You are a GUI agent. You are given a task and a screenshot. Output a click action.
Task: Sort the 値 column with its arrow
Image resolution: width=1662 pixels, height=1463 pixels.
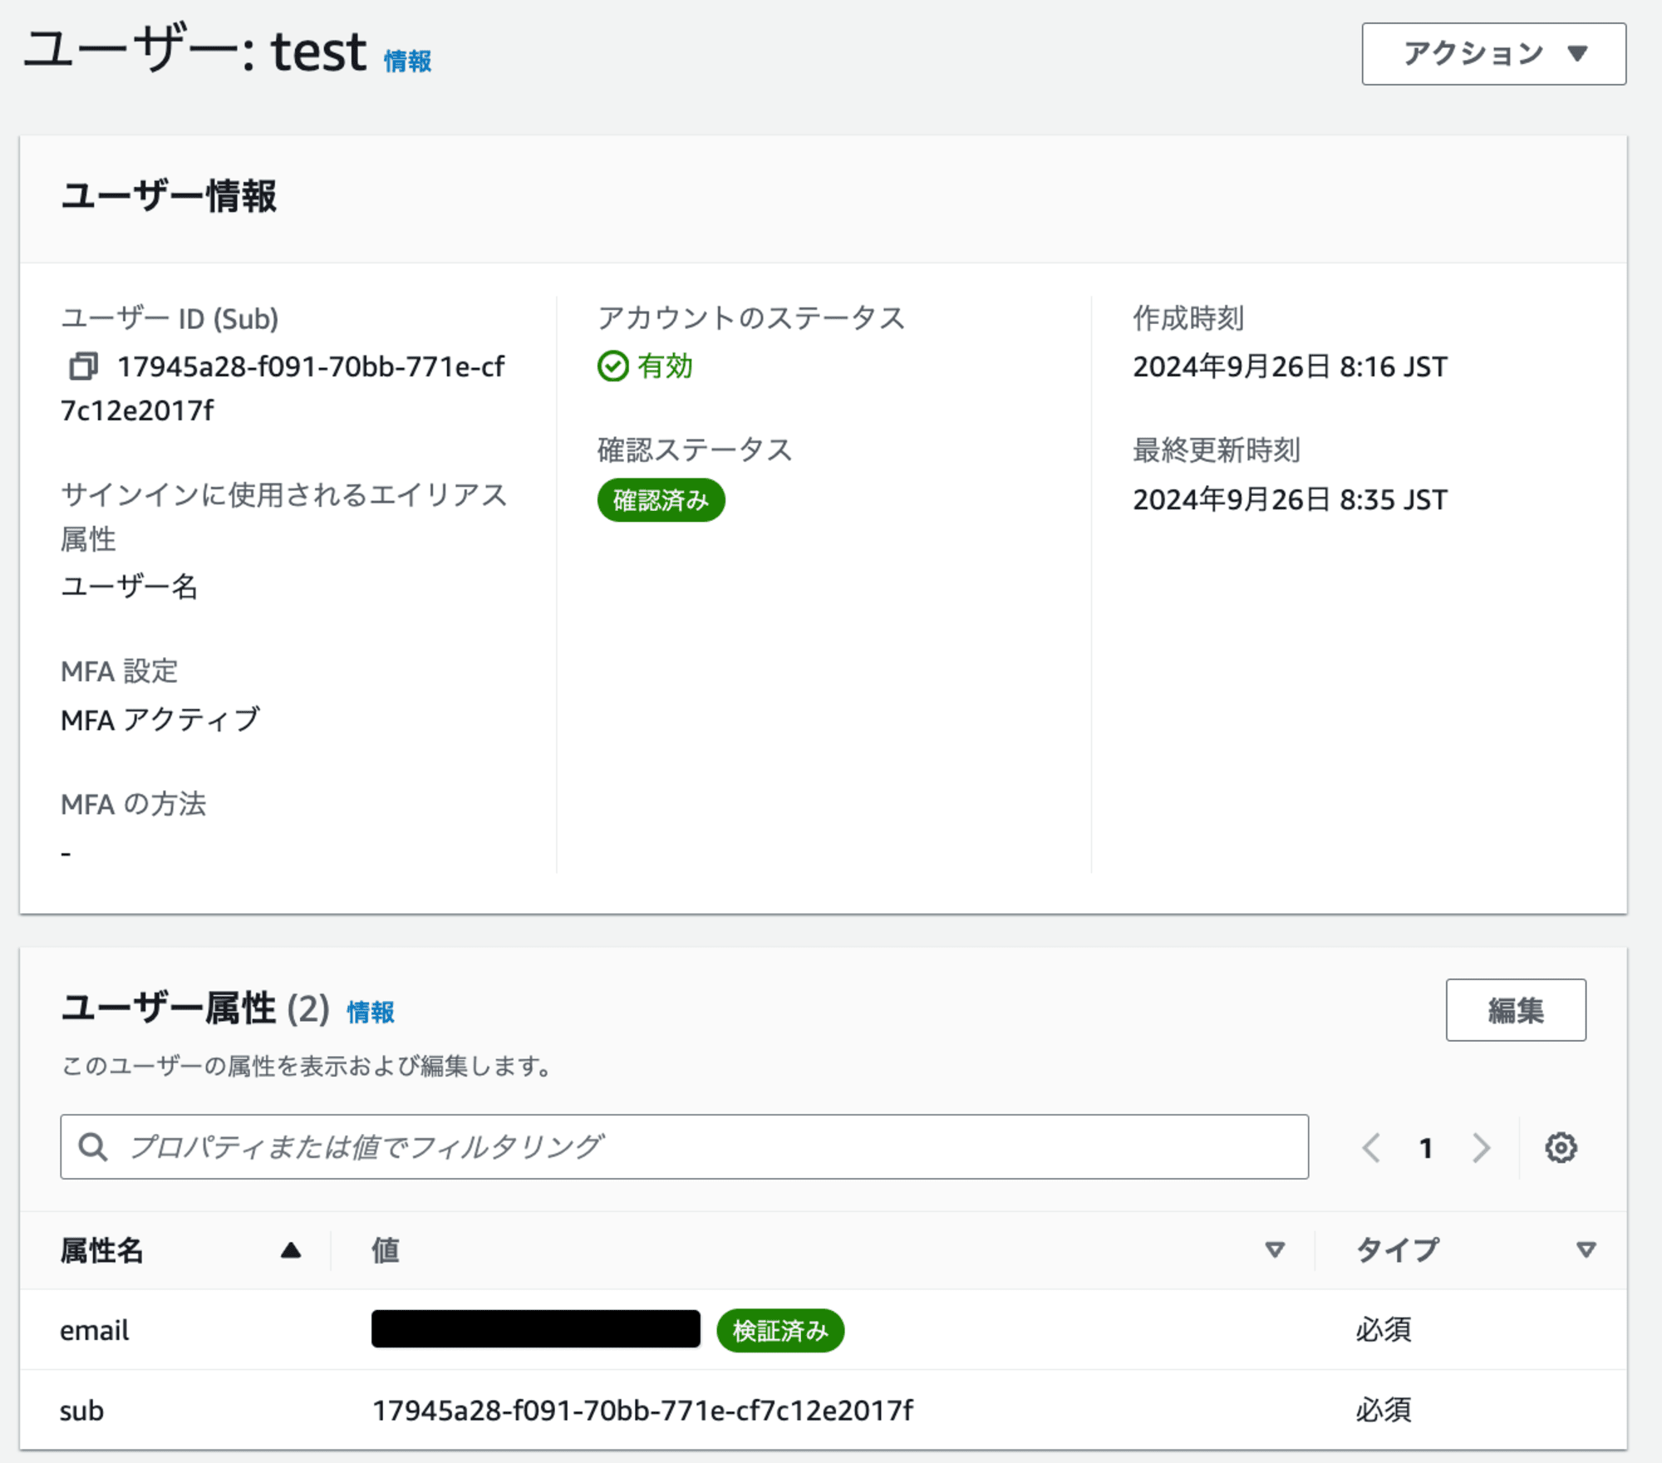(1275, 1249)
